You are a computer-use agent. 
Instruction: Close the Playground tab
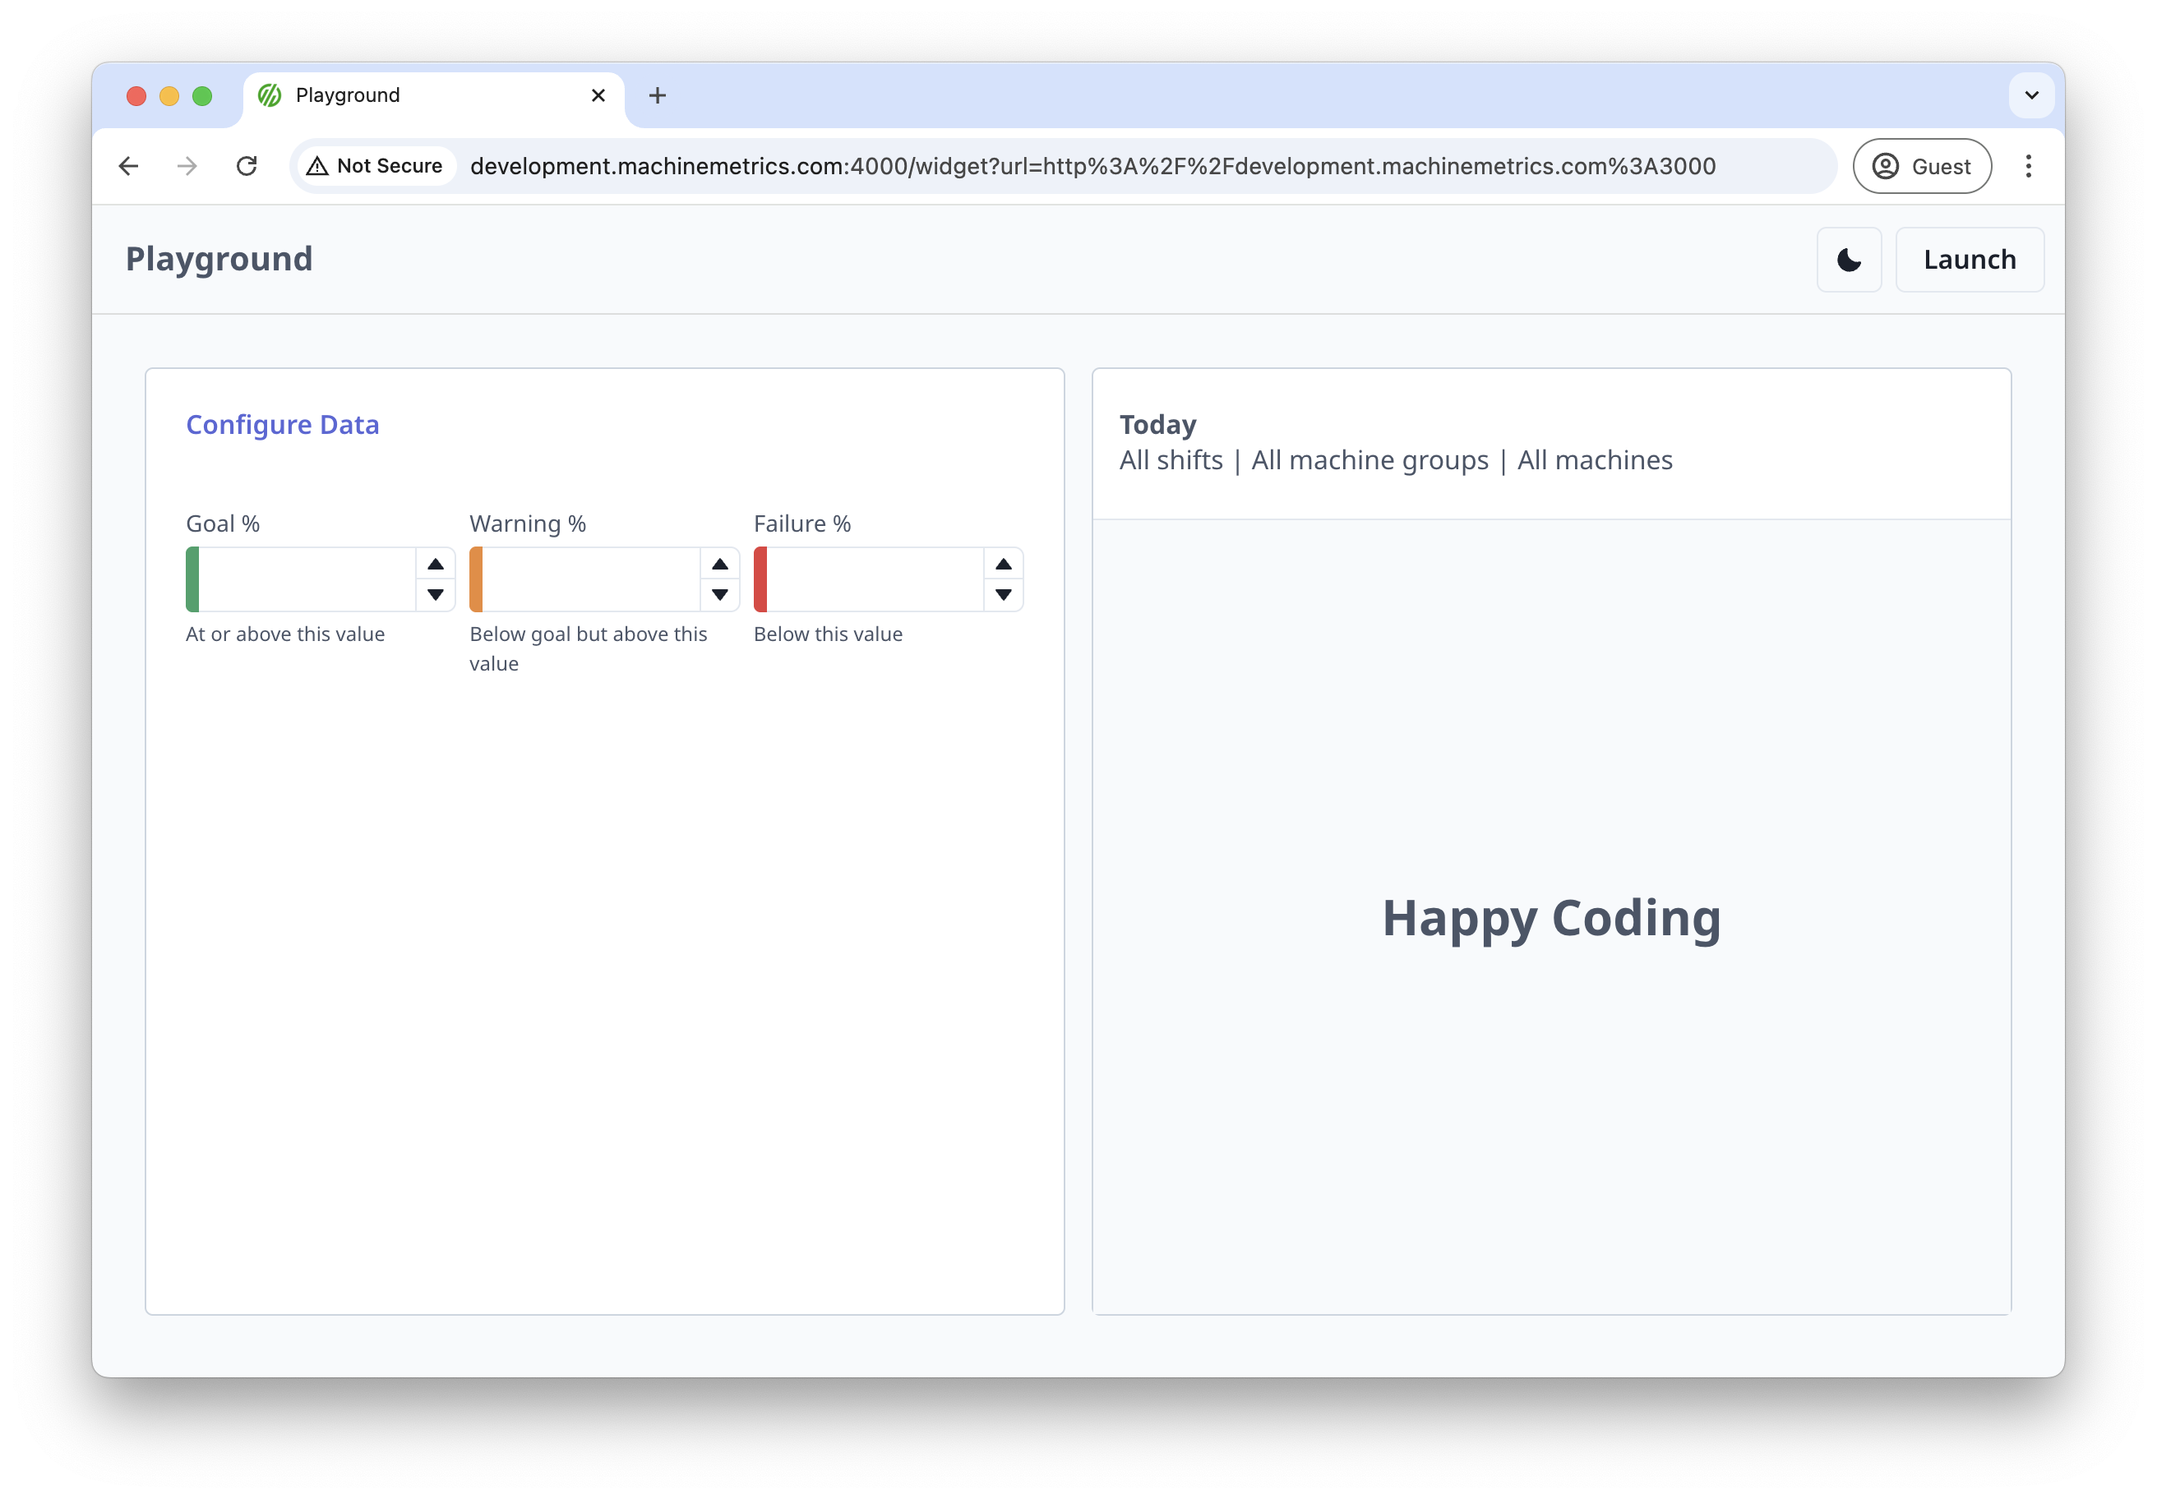598,96
